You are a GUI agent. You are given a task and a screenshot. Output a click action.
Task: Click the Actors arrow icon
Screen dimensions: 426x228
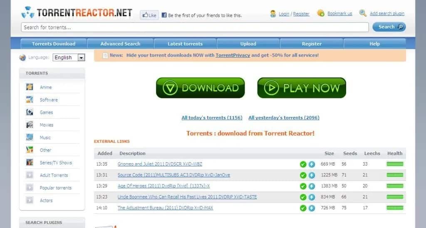pyautogui.click(x=30, y=200)
